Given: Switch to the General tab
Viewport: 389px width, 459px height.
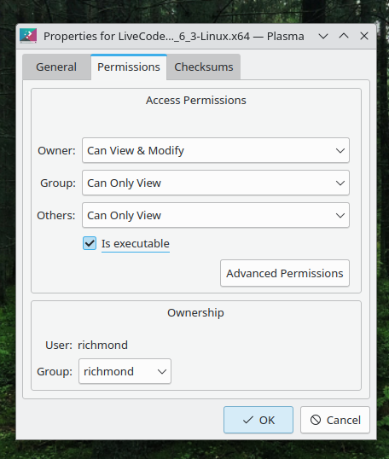Looking at the screenshot, I should pyautogui.click(x=56, y=67).
